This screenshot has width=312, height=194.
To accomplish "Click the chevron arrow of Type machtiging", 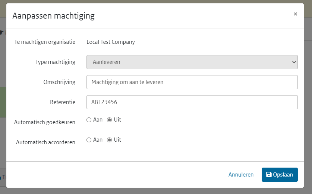I will coord(293,62).
